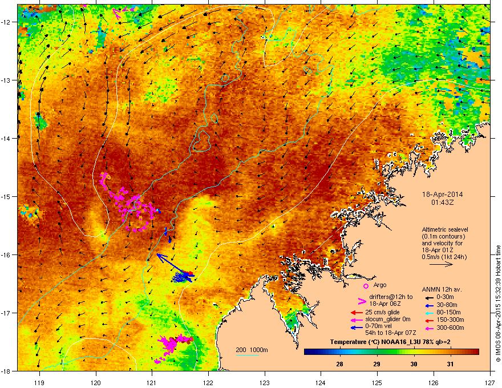Click the latitude axis label -16

pyautogui.click(x=6, y=255)
